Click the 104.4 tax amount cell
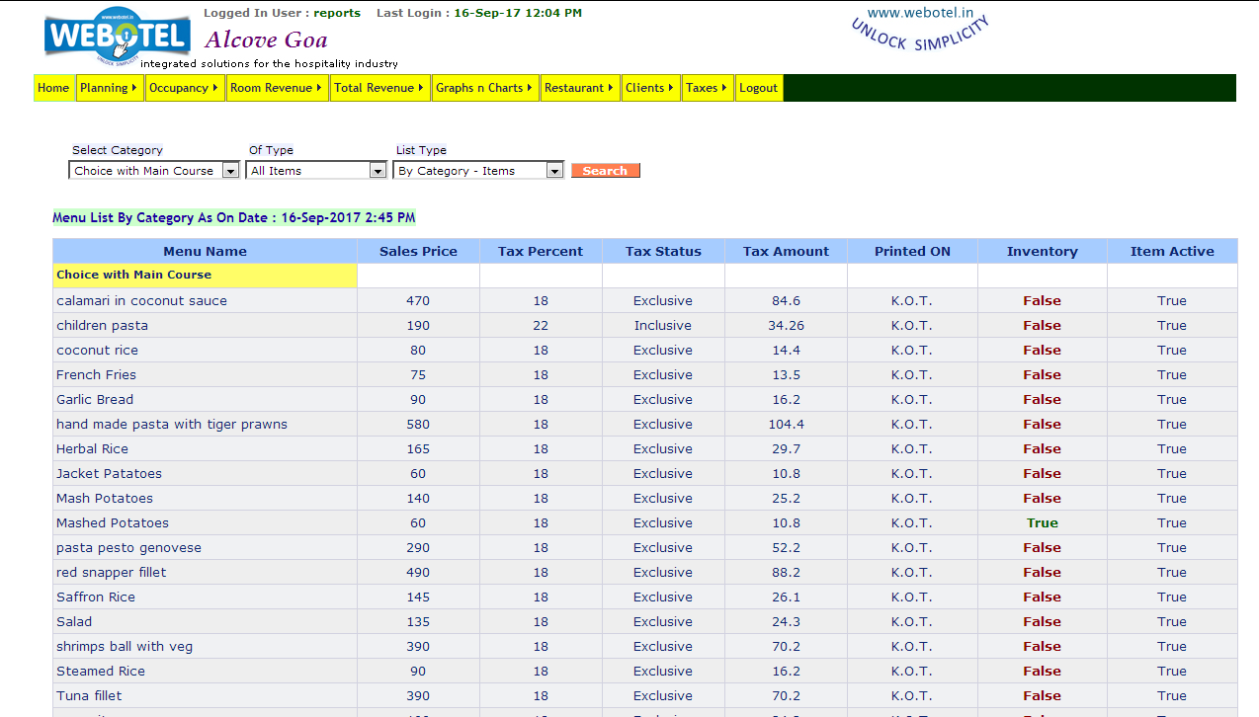Screen dimensions: 1259x717 coord(786,425)
